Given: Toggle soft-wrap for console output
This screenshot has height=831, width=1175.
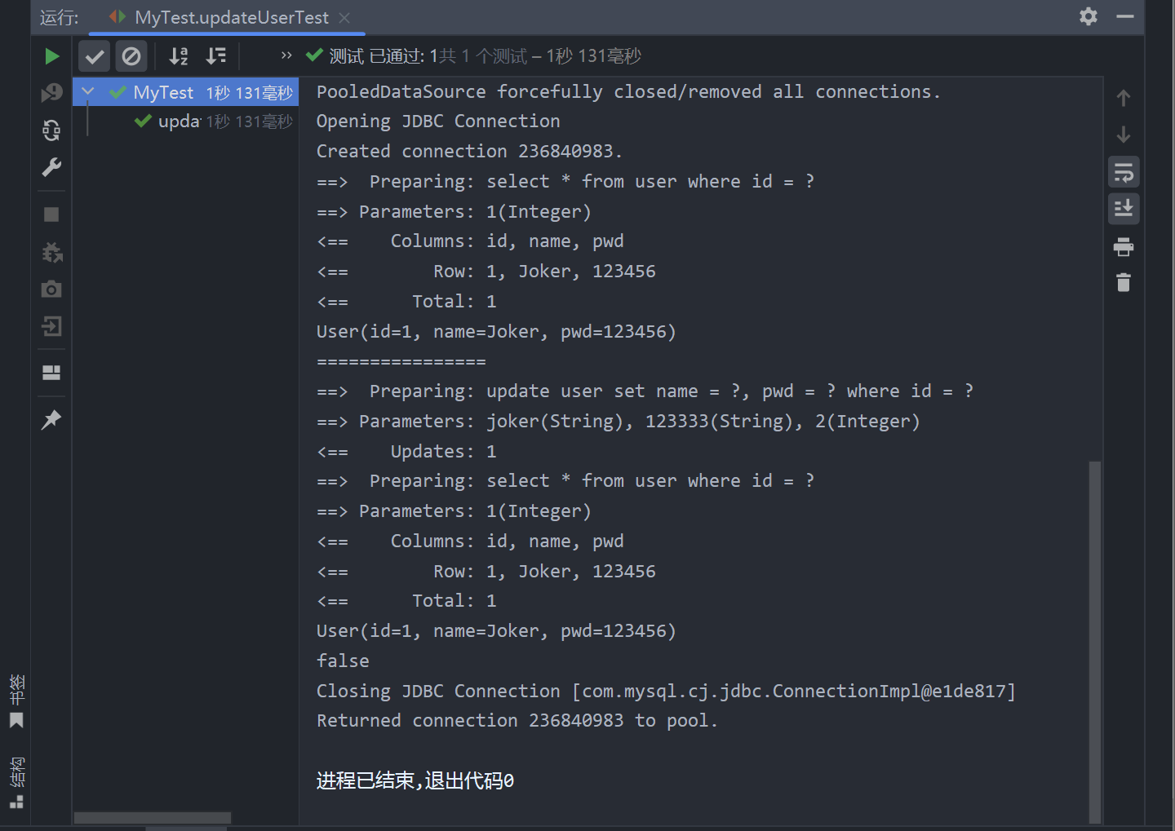Looking at the screenshot, I should click(1124, 173).
